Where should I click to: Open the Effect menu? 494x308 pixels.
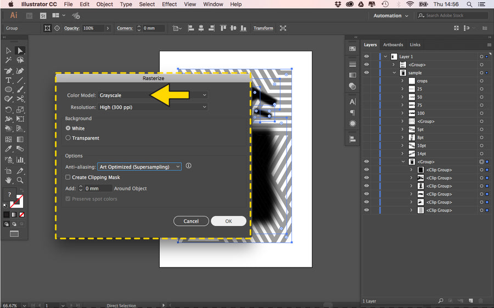169,4
